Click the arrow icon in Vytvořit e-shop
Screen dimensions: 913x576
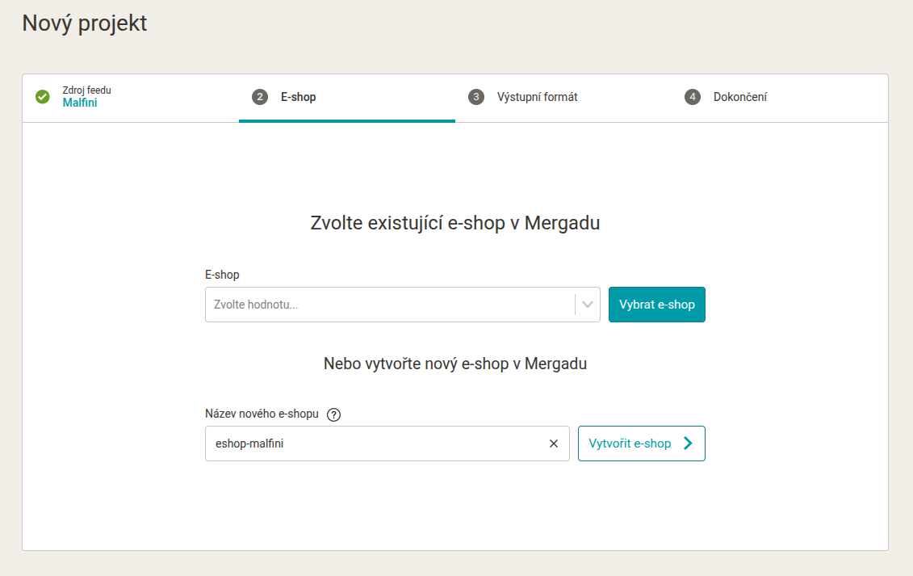pos(689,444)
